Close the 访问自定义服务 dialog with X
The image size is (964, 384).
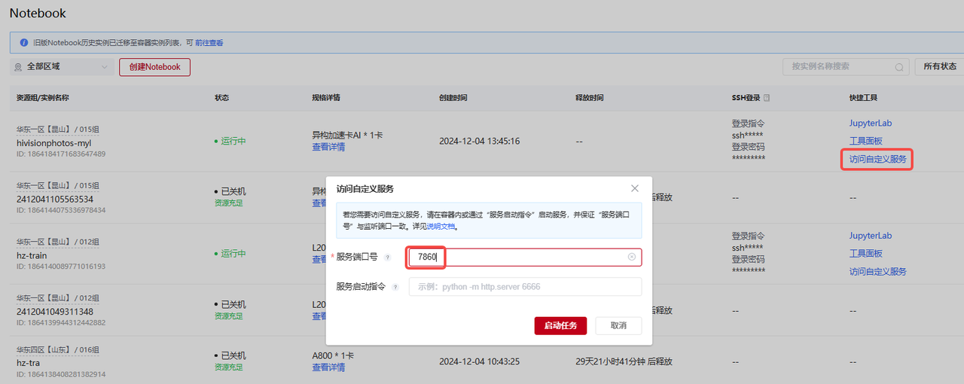coord(634,188)
